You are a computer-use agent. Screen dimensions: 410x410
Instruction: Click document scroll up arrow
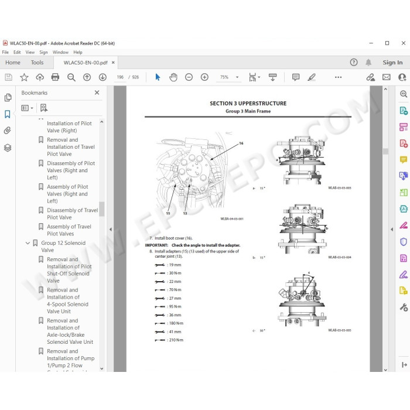[385, 89]
